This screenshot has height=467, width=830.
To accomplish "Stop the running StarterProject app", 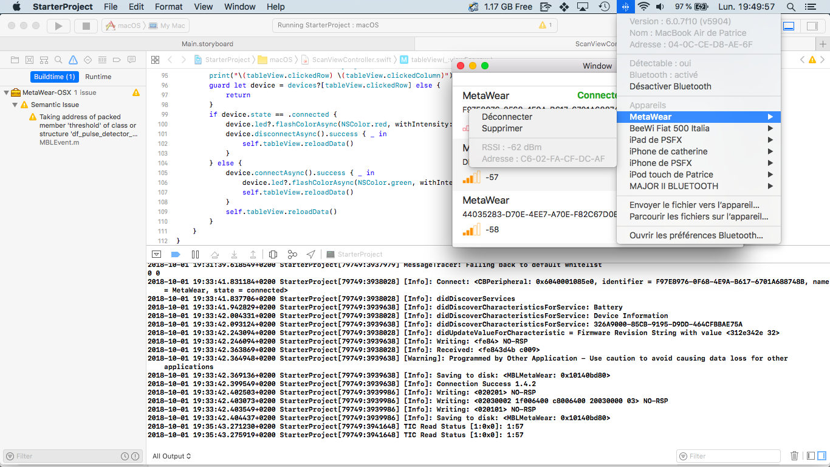I will click(86, 26).
